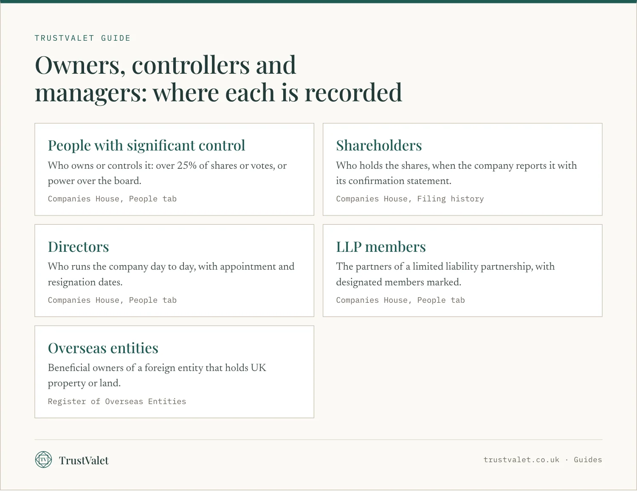
Task: Select the "Overseas entities" card heading
Action: (x=103, y=348)
